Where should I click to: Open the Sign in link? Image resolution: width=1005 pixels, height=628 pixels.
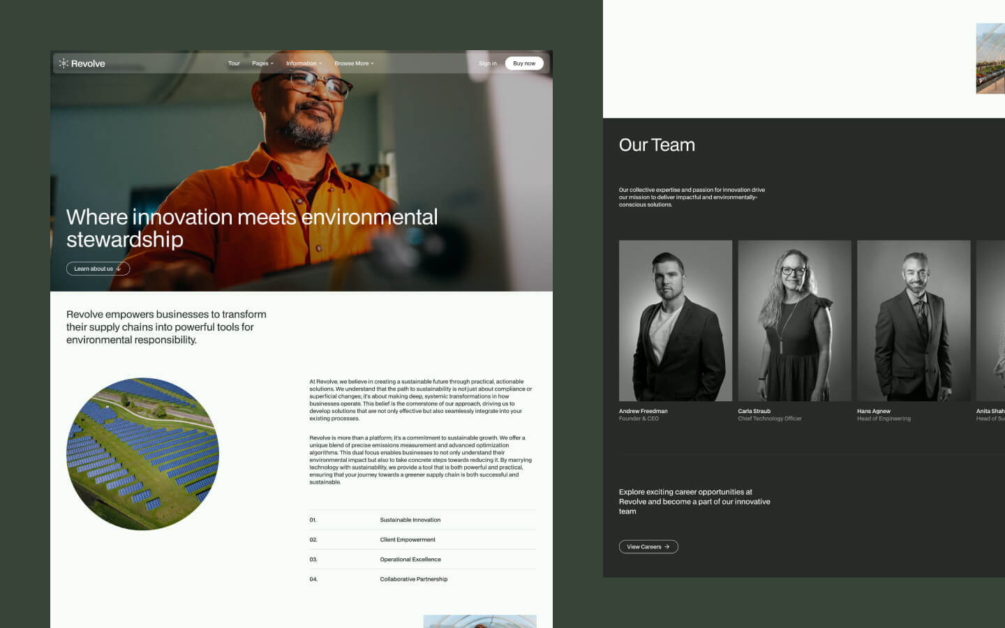487,63
